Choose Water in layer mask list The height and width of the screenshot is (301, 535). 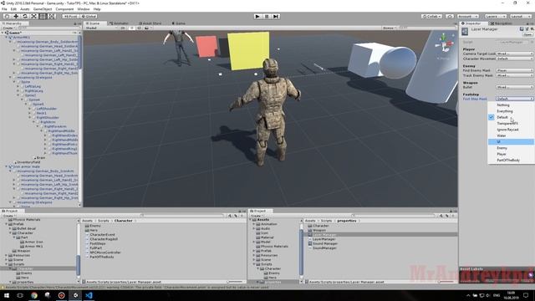click(x=511, y=135)
